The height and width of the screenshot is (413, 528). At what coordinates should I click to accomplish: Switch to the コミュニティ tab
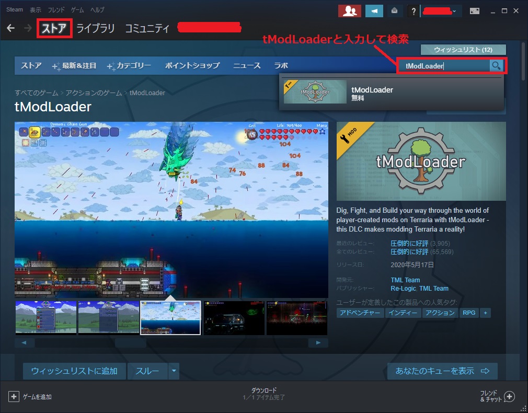coord(147,28)
